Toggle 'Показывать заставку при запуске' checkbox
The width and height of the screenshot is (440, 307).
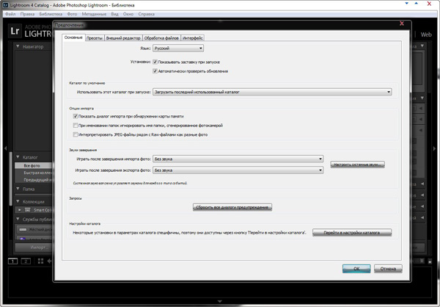[155, 62]
